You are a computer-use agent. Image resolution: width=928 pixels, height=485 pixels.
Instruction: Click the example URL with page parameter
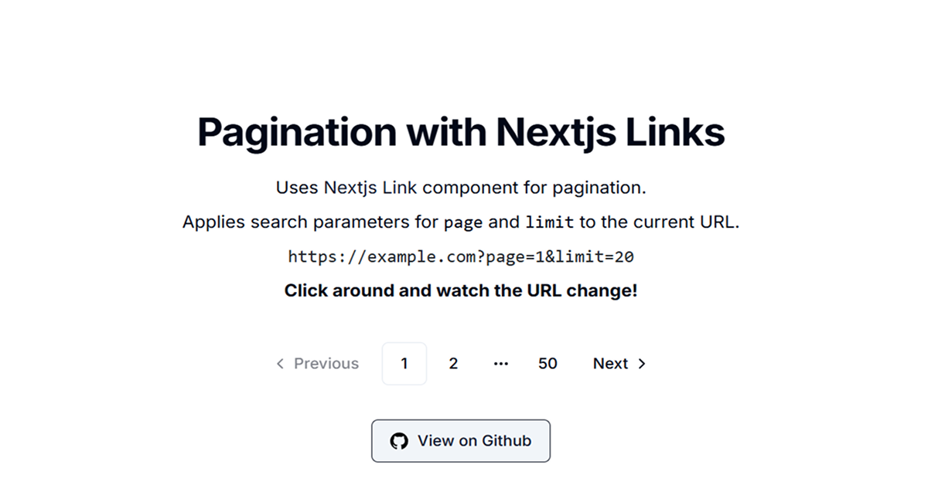coord(461,256)
